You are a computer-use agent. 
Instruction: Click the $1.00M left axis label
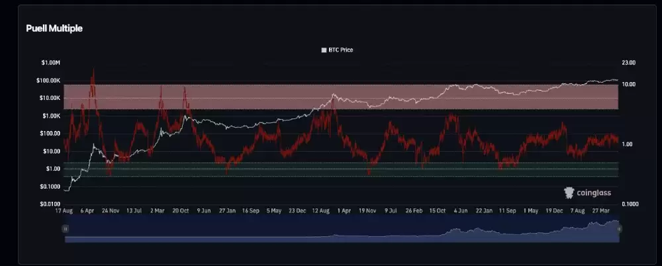[50, 63]
